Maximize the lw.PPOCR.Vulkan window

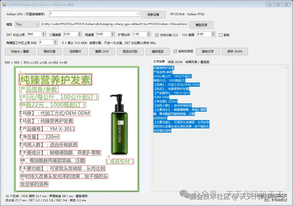[x=278, y=5]
